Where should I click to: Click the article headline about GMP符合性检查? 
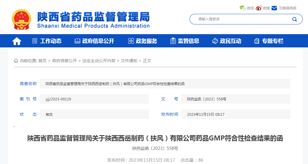(x=155, y=138)
